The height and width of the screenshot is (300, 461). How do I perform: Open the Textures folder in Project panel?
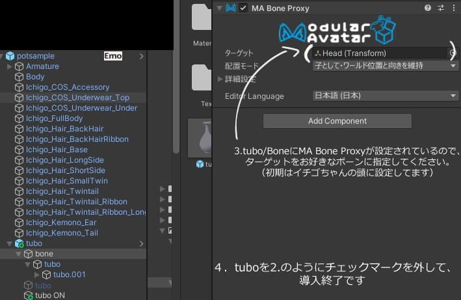[x=202, y=77]
